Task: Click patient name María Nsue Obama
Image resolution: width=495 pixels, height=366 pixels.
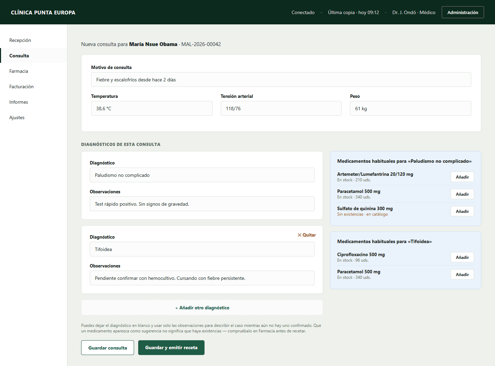Action: (x=153, y=44)
